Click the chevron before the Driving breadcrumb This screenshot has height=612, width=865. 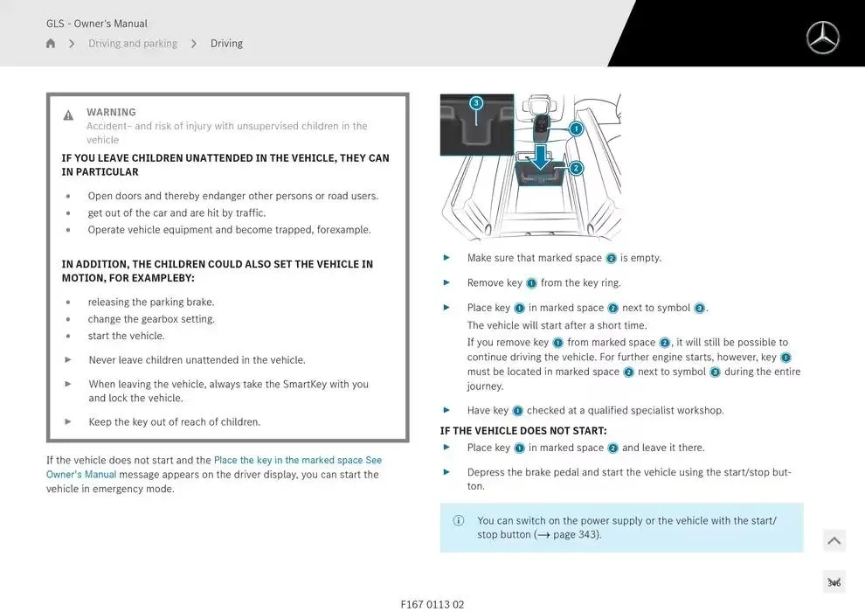194,44
